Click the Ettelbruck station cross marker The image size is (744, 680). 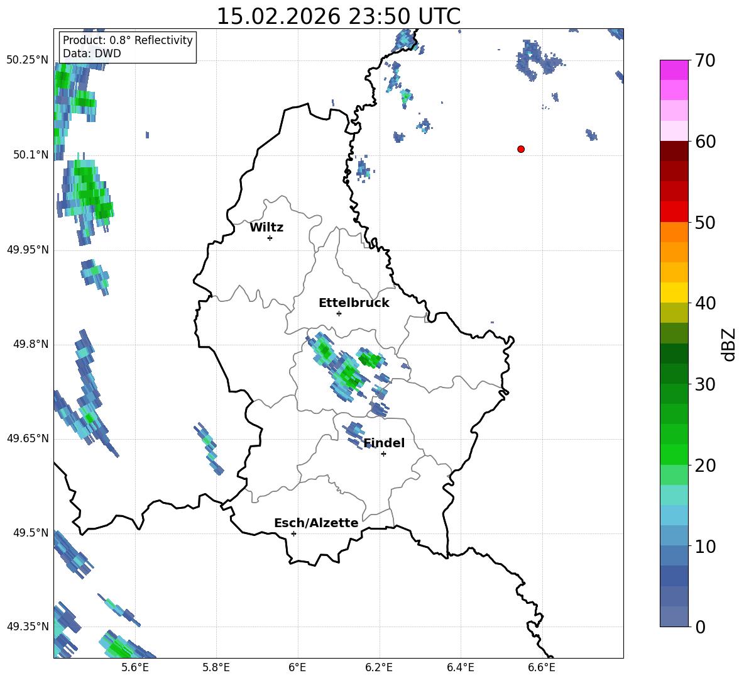click(x=339, y=313)
